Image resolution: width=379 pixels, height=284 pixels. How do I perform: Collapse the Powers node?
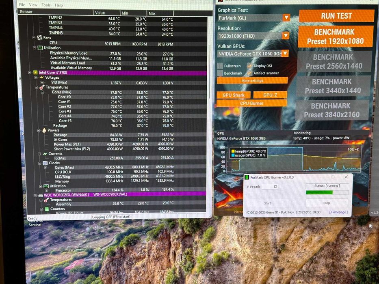[39, 130]
